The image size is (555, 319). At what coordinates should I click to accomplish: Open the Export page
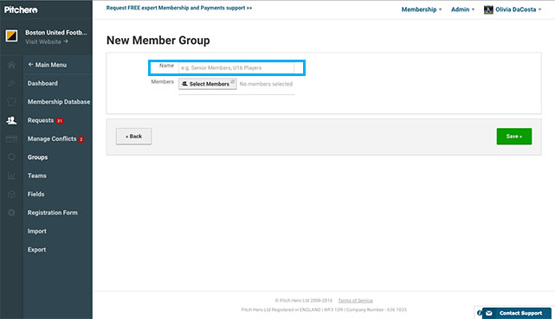(37, 249)
